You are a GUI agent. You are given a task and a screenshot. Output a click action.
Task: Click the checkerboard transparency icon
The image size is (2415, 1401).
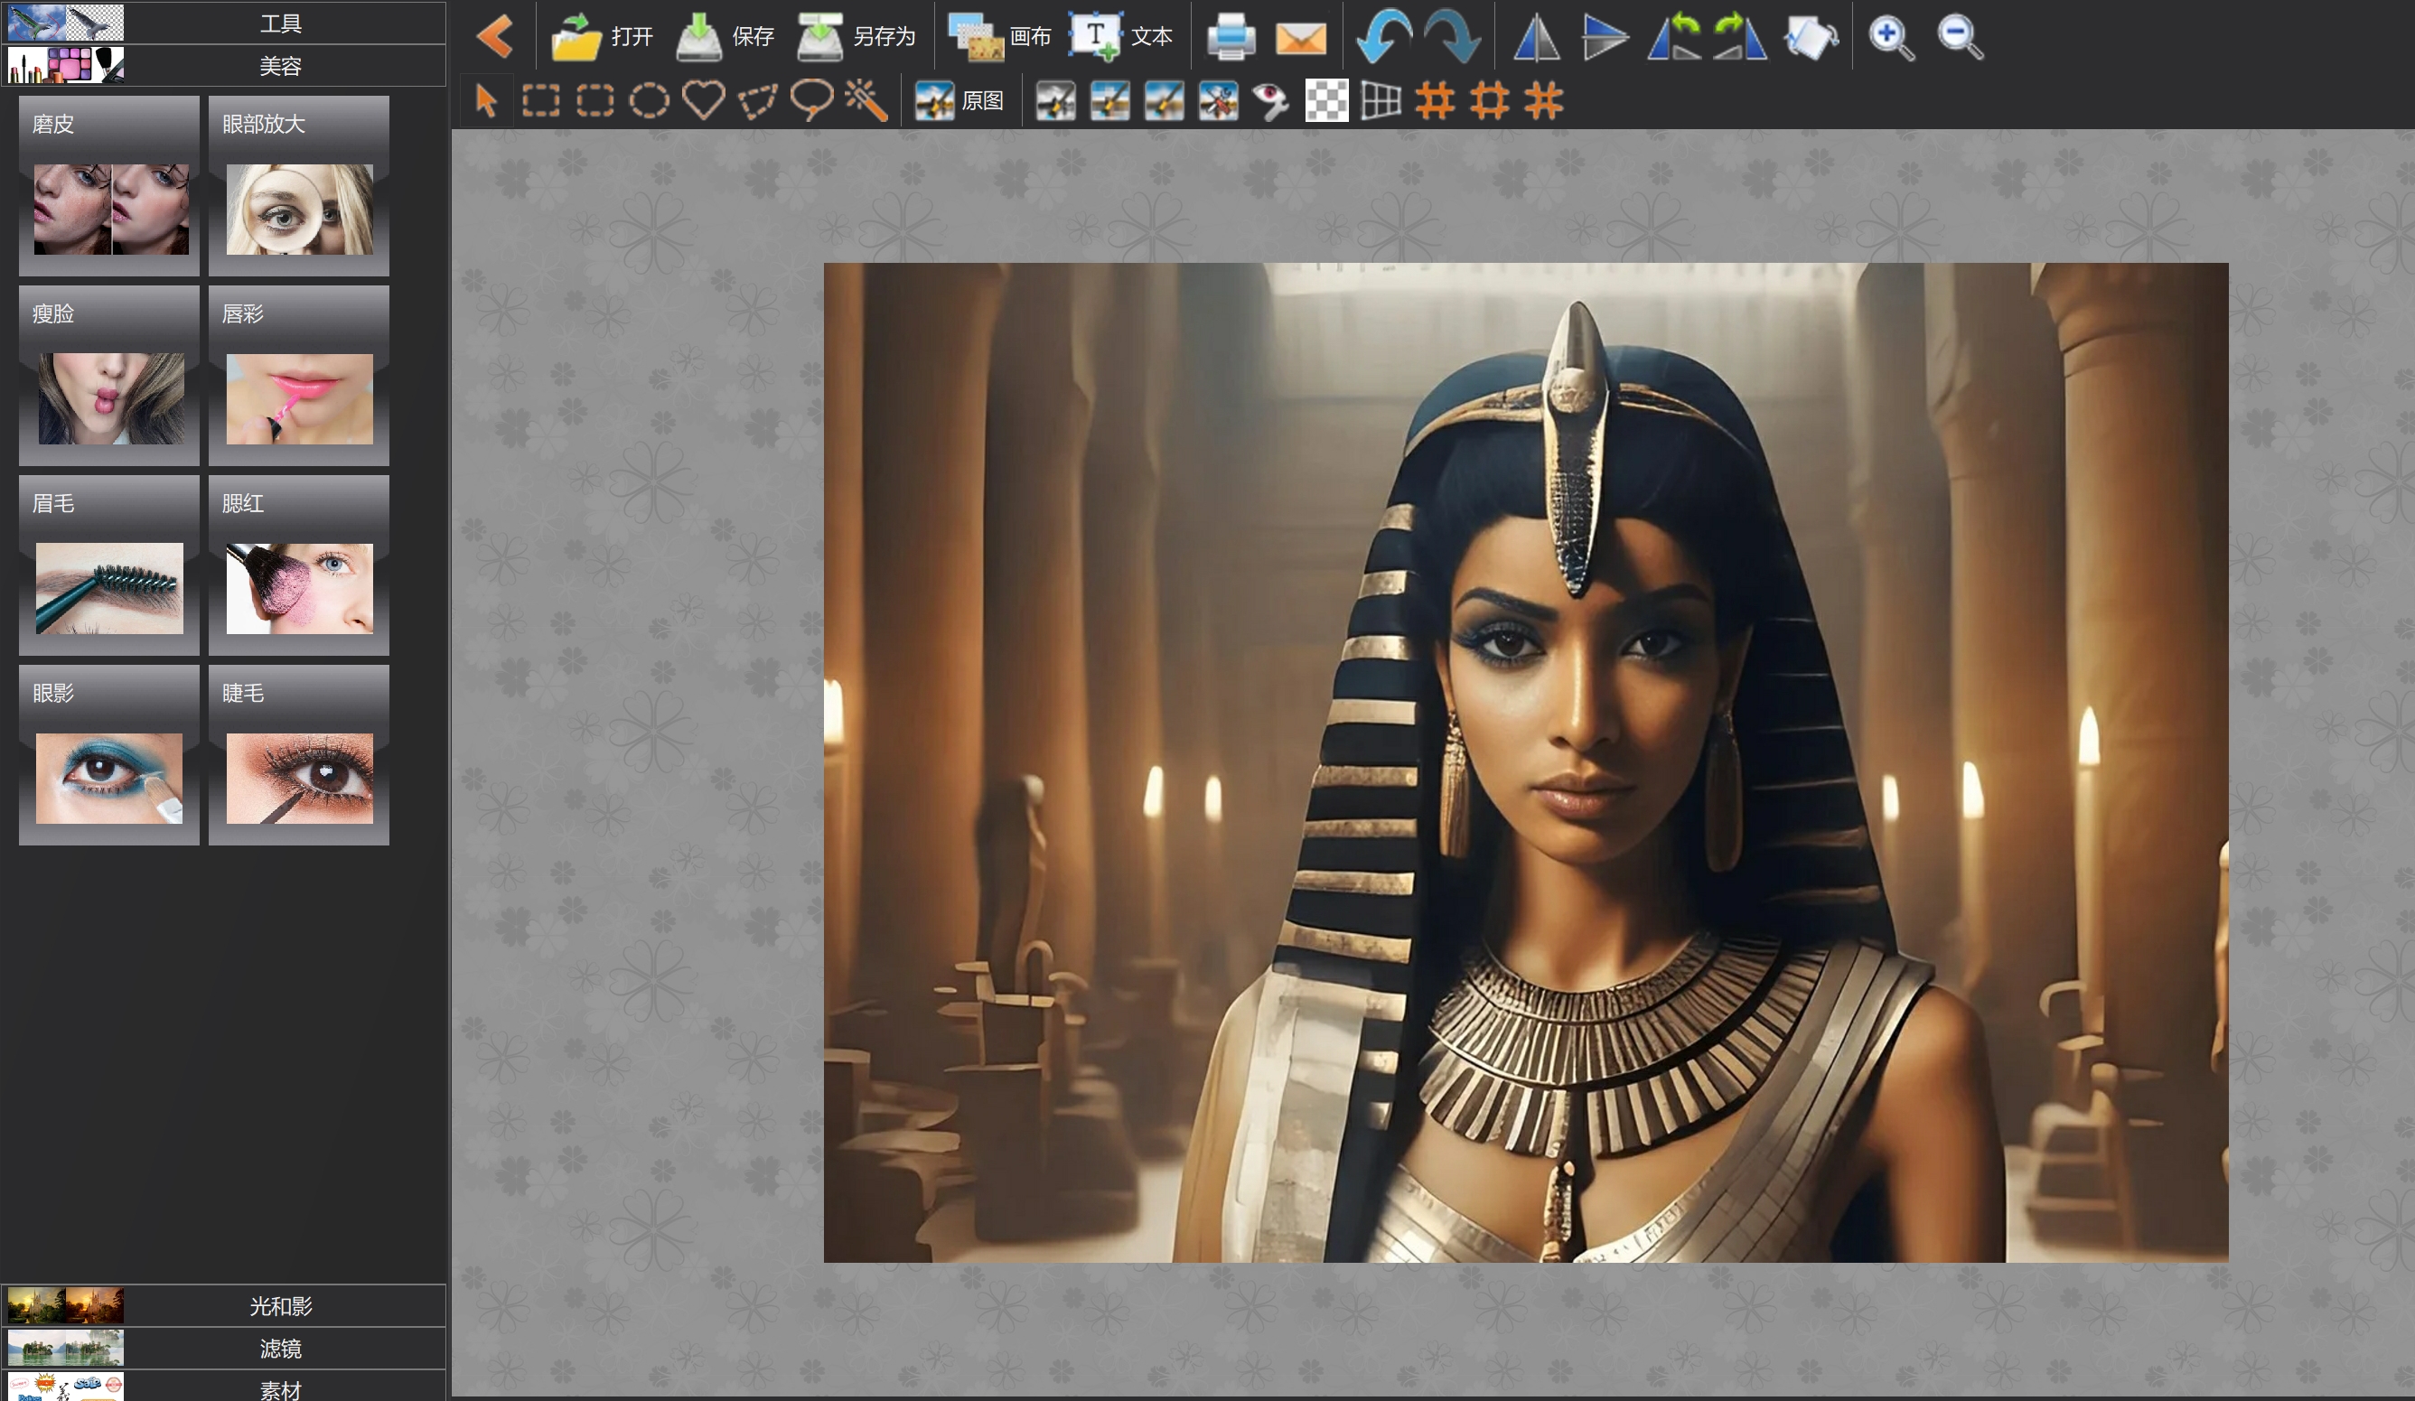(x=1326, y=100)
